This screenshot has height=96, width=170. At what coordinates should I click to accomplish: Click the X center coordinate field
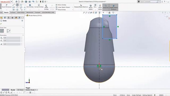(12, 38)
